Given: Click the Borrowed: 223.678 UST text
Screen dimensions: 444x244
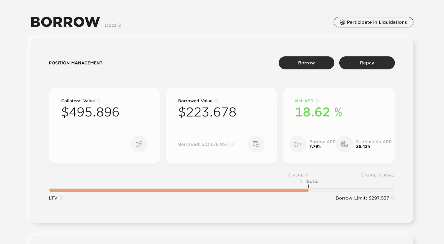Looking at the screenshot, I should click(203, 144).
